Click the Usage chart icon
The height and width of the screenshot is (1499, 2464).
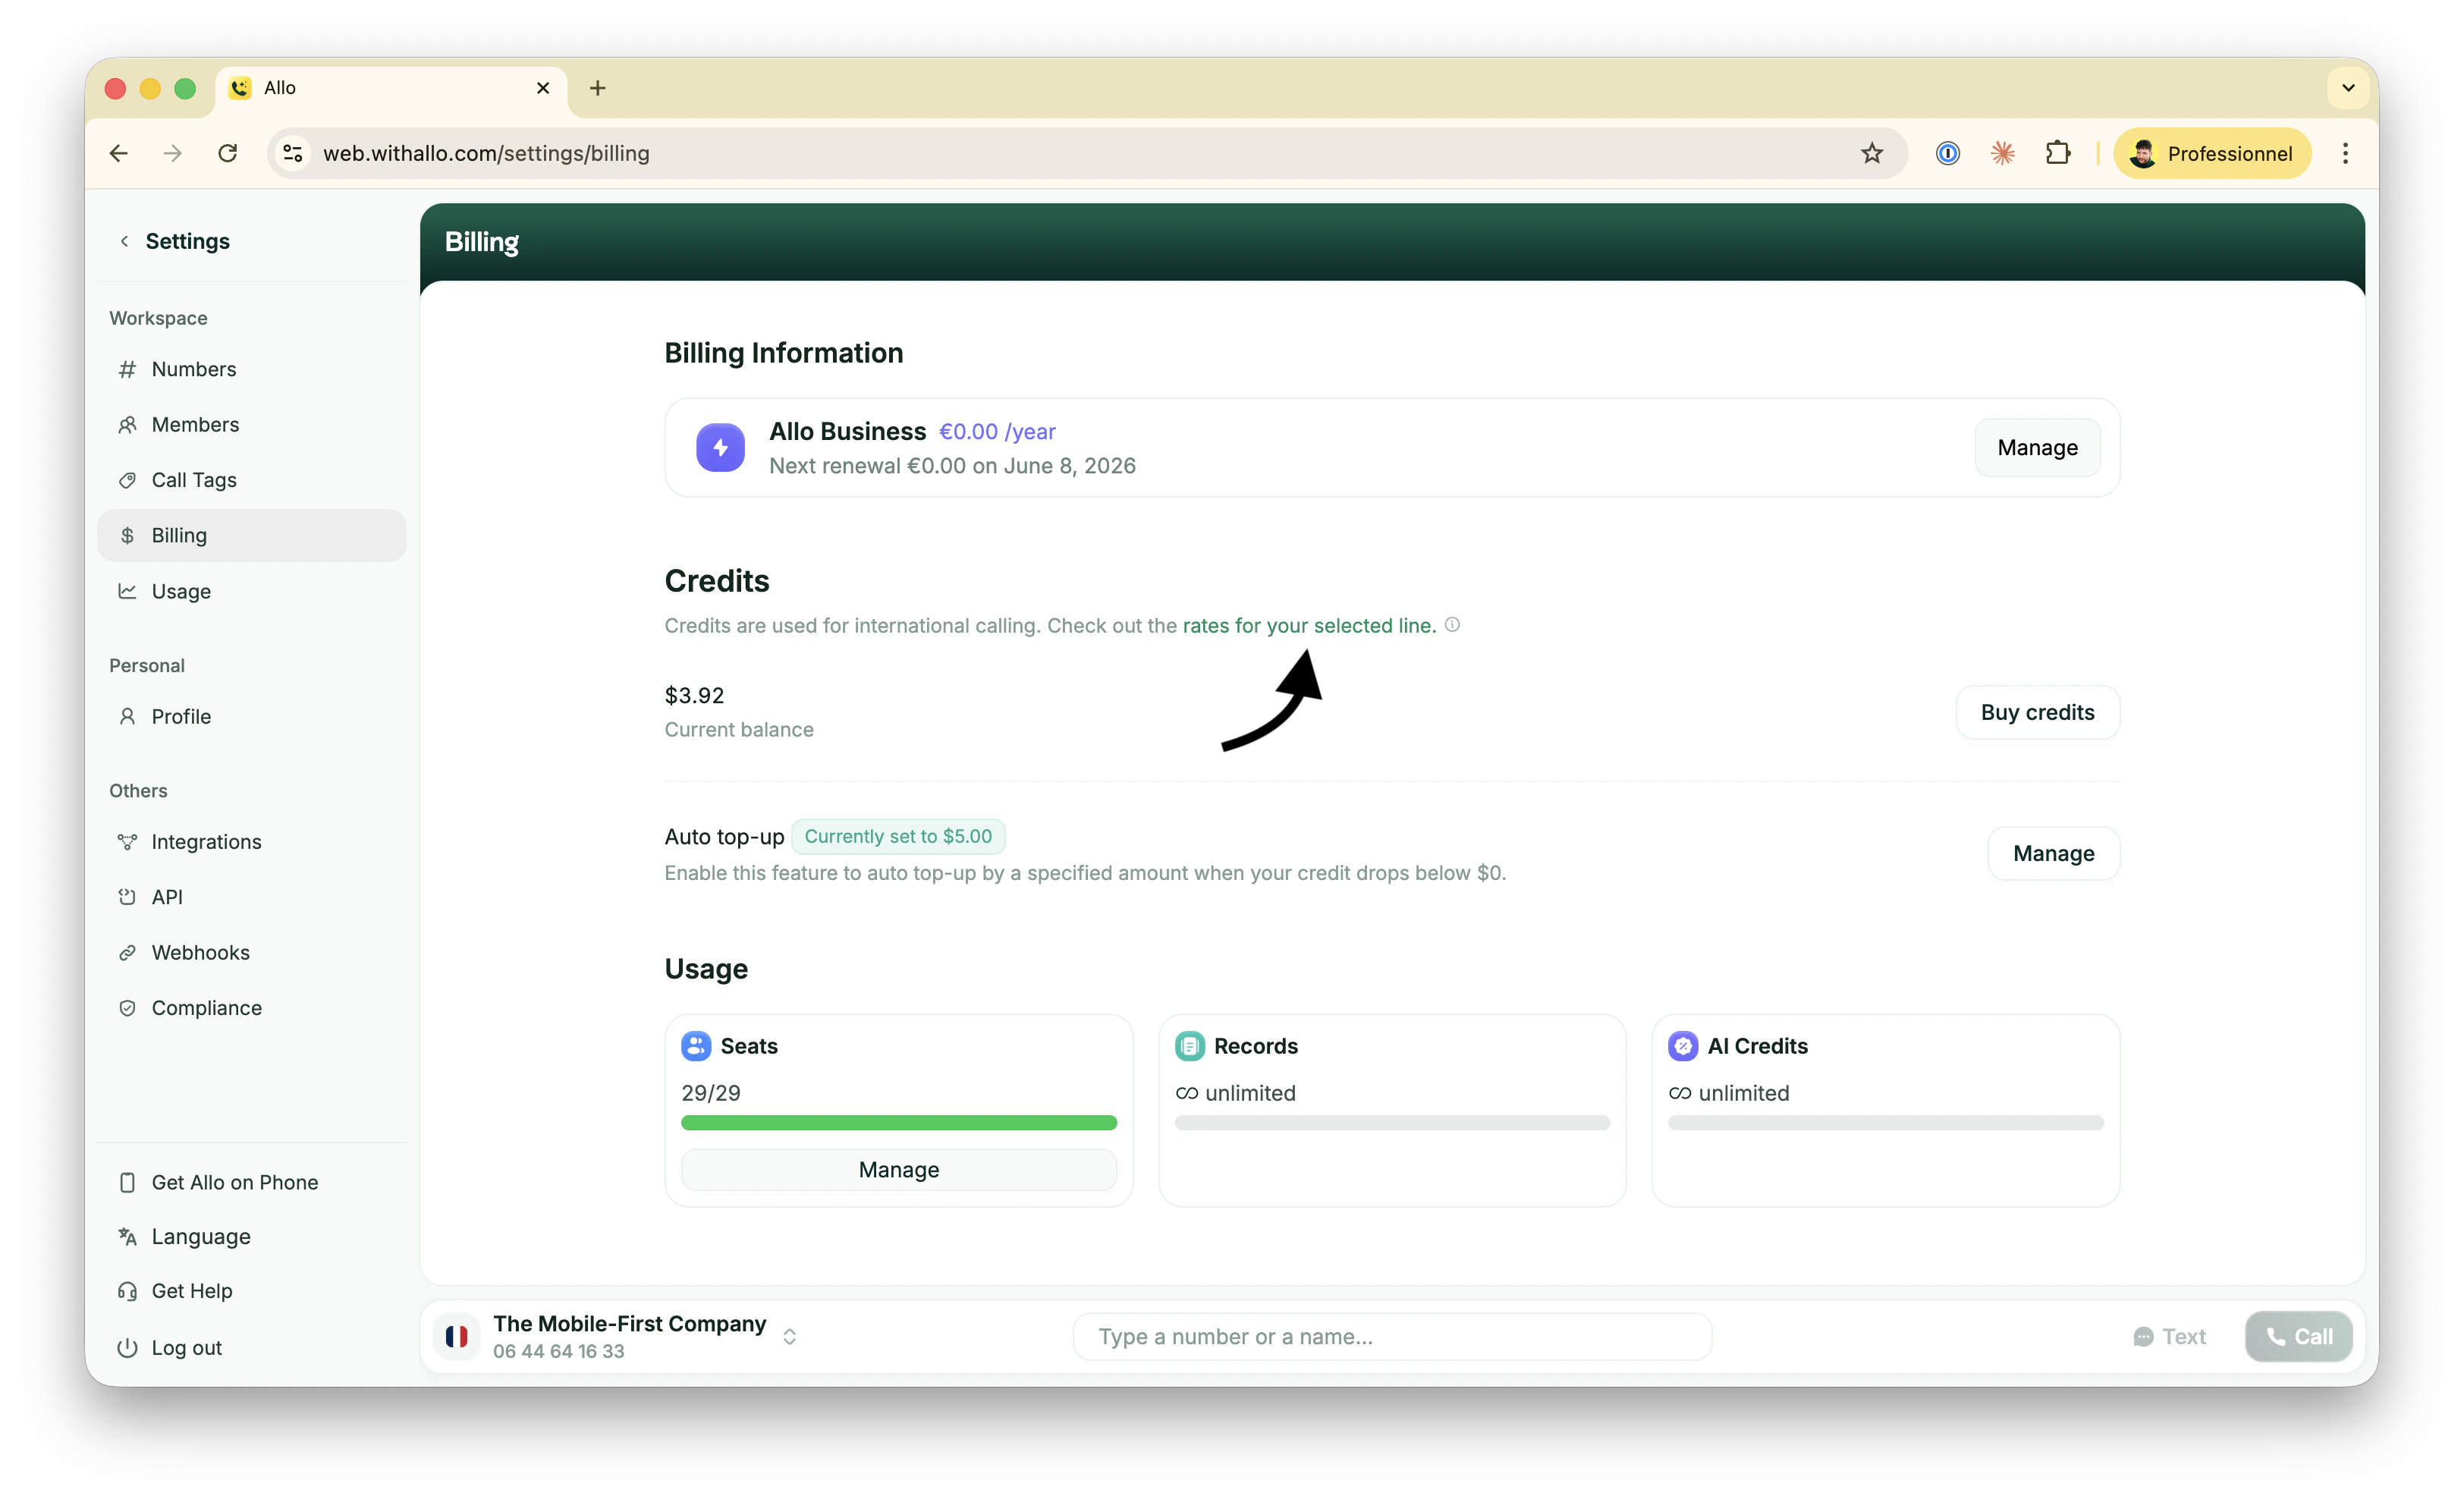tap(127, 591)
